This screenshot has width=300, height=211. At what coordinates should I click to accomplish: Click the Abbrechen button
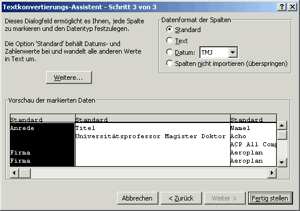(137, 198)
